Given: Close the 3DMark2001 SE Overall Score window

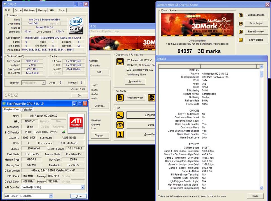Looking at the screenshot, I should [x=267, y=5].
